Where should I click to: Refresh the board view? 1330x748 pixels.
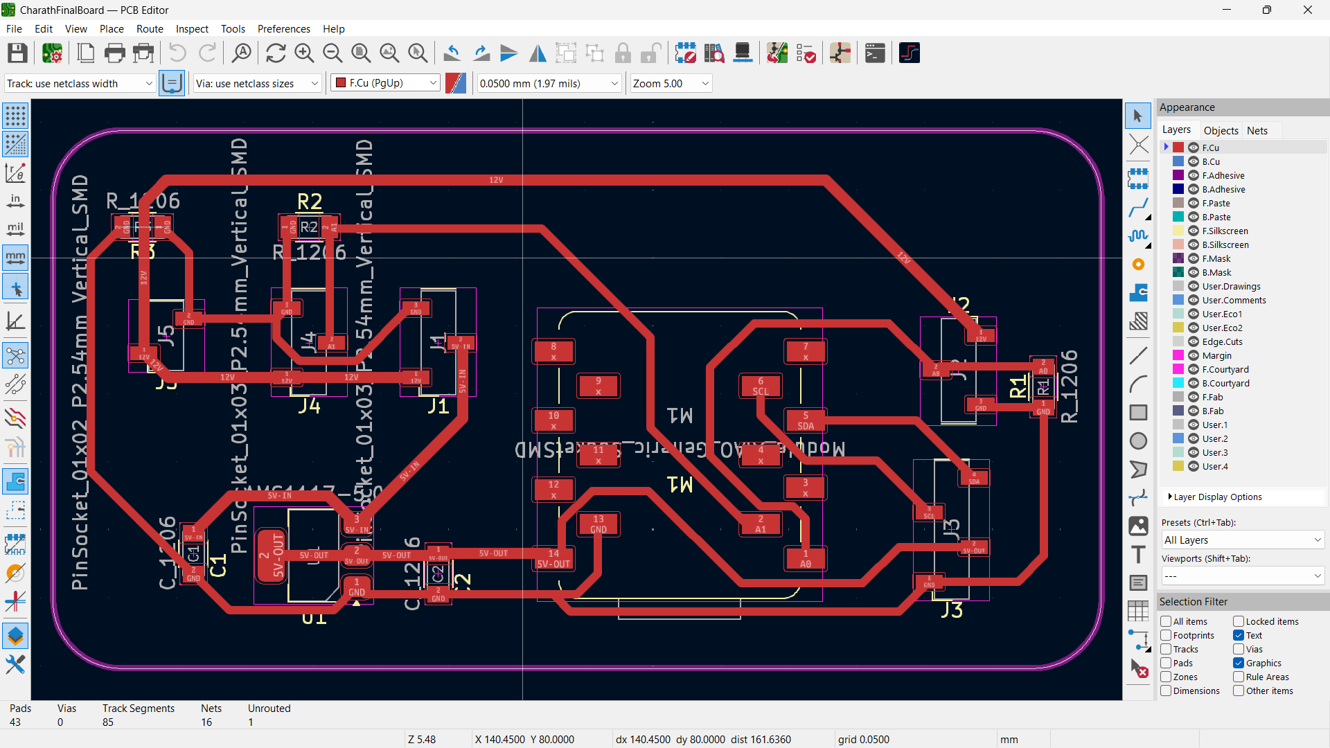(276, 53)
